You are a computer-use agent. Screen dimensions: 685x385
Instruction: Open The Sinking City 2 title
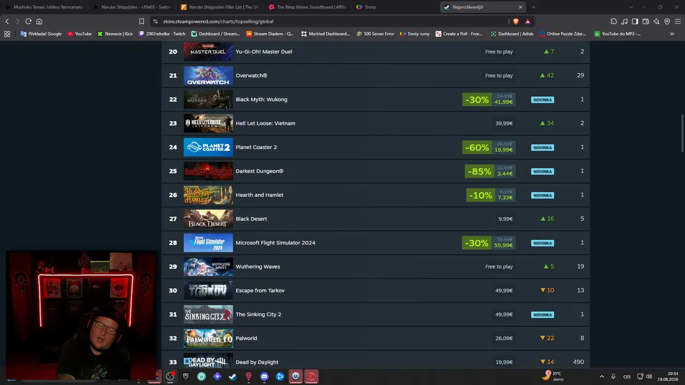pyautogui.click(x=258, y=314)
